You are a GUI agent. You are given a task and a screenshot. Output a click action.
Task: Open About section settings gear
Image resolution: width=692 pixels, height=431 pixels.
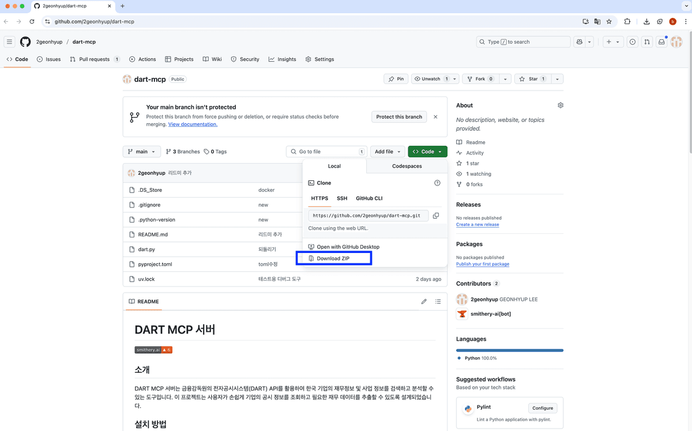tap(561, 105)
